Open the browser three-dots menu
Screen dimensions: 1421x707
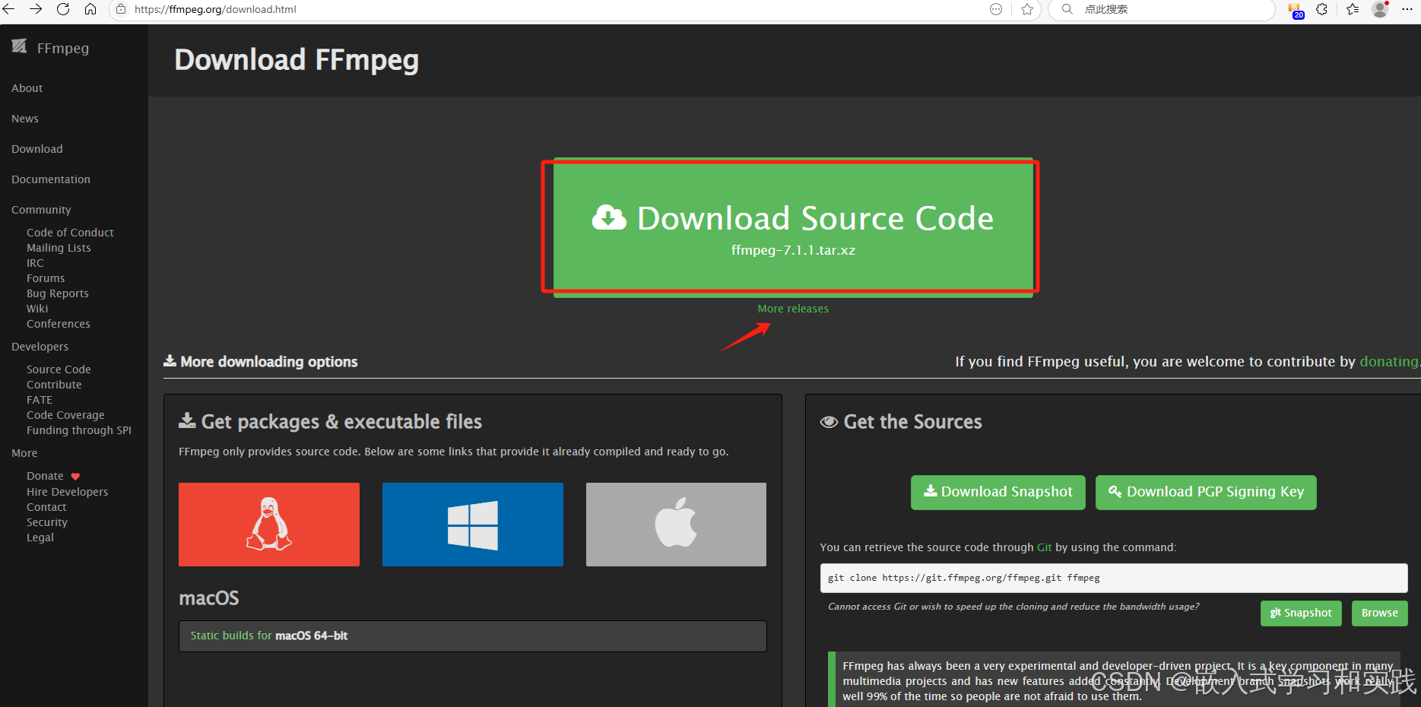(1407, 9)
